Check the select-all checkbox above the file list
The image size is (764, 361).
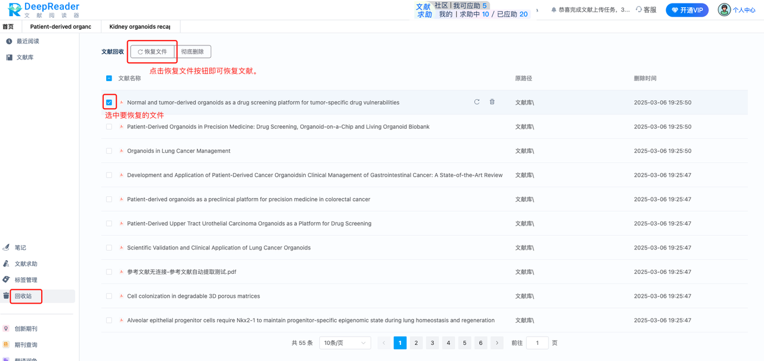coord(109,78)
